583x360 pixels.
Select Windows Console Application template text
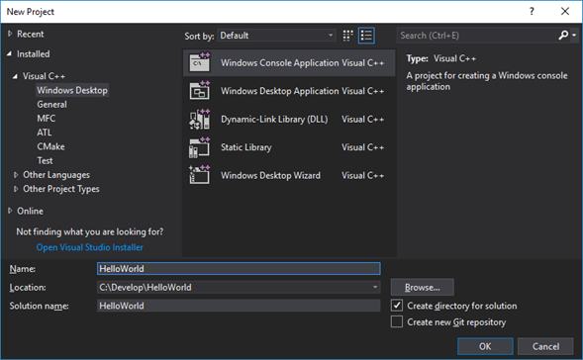279,62
